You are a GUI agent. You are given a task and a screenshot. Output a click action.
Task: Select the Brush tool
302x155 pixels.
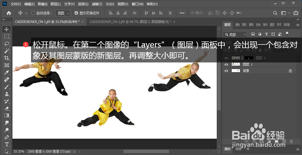click(x=7, y=87)
